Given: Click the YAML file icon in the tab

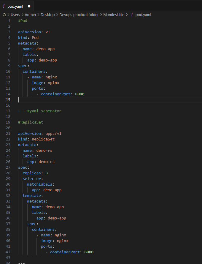Looking at the screenshot, I should 4,6.
